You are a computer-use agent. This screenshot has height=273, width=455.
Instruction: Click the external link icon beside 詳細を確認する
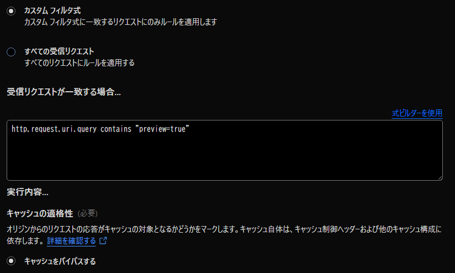click(x=103, y=241)
